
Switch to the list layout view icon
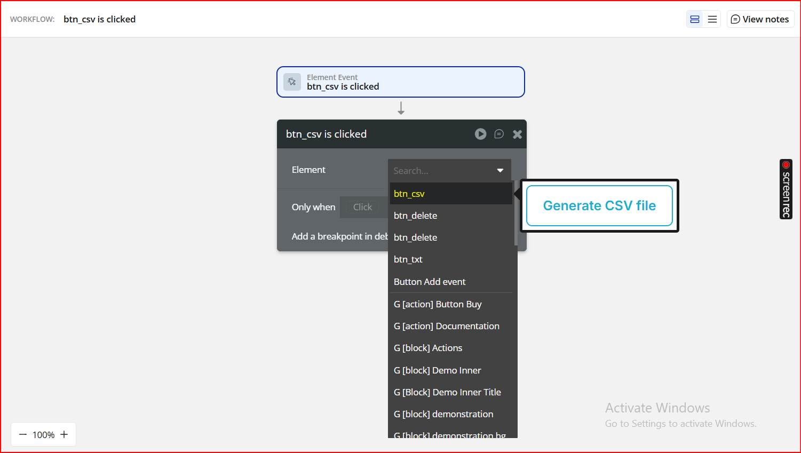click(x=712, y=19)
